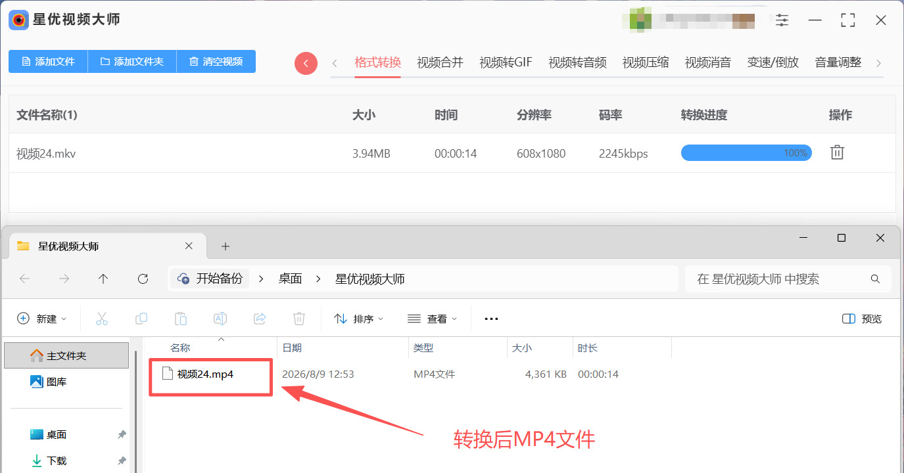This screenshot has height=473, width=904.
Task: Click the Paste clipboard icon
Action: coord(180,319)
